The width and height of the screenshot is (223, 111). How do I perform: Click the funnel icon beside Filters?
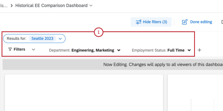pos(10,49)
